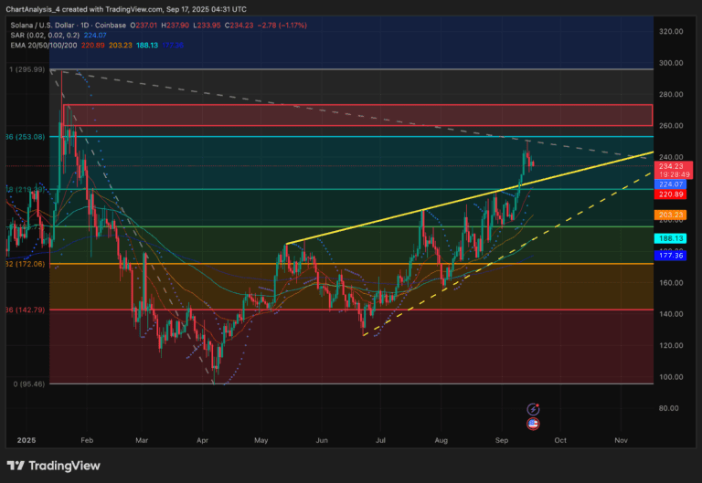Click the low value L233.95
702x483 pixels.
[207, 26]
